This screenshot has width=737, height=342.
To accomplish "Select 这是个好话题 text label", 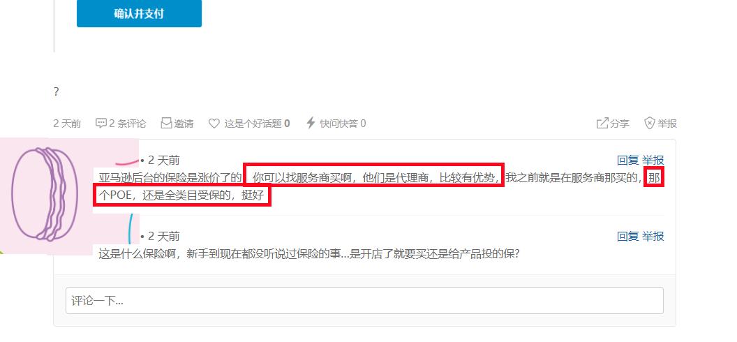I will point(253,124).
